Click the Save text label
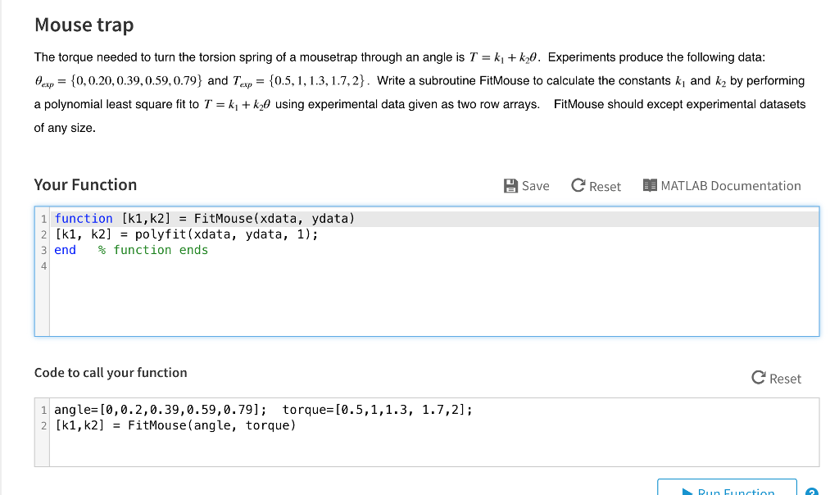This screenshot has width=839, height=495. pos(535,186)
